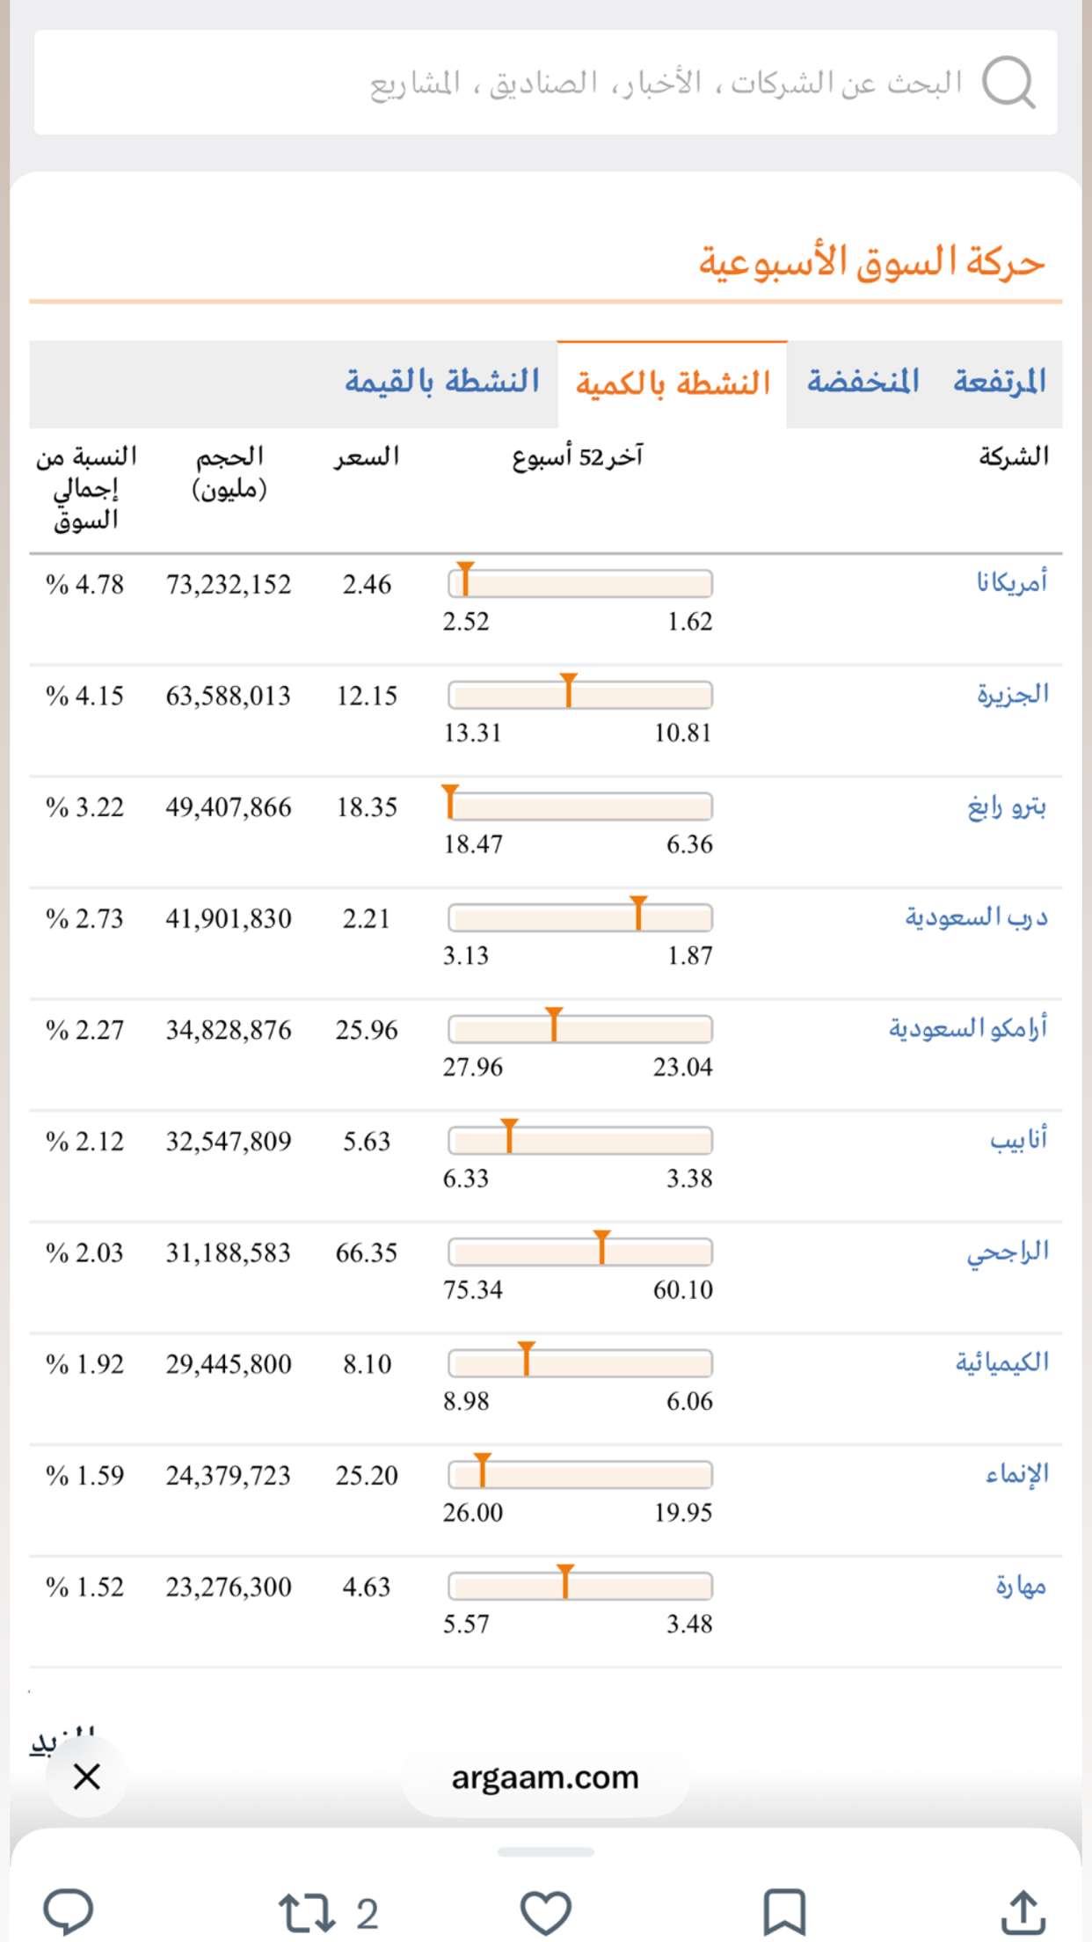Click درب السعودية 52-week range bar
Screen dimensions: 1092x1942
point(580,918)
